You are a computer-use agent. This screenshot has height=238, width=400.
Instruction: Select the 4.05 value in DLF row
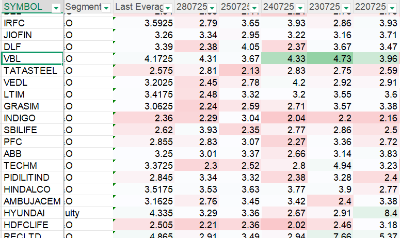240,46
